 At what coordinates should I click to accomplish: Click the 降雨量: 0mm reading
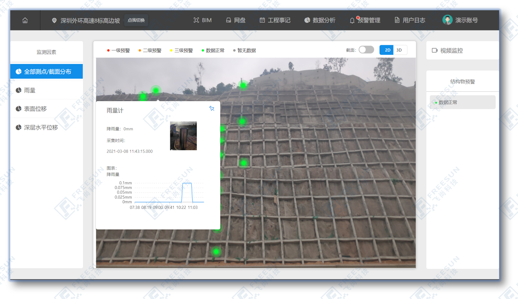pyautogui.click(x=120, y=129)
